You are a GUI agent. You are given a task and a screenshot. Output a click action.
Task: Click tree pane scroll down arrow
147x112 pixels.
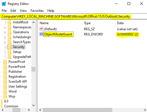coord(34,105)
